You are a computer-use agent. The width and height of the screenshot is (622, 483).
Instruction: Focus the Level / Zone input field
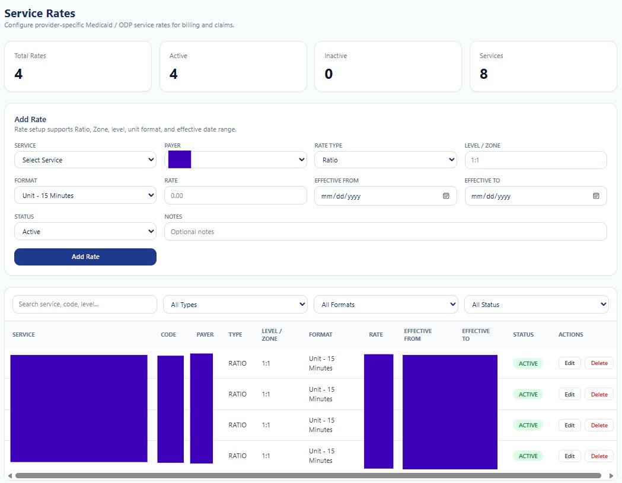pyautogui.click(x=536, y=160)
